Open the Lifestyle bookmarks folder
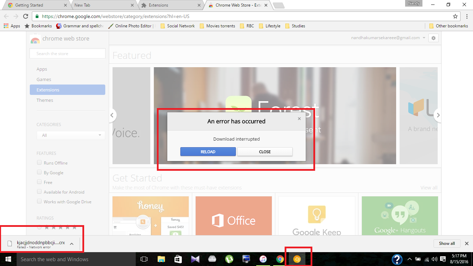Image resolution: width=473 pixels, height=266 pixels. coord(269,26)
